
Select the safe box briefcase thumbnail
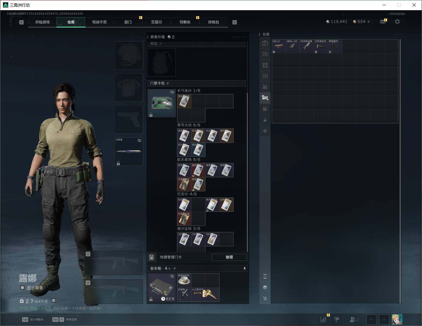click(162, 288)
